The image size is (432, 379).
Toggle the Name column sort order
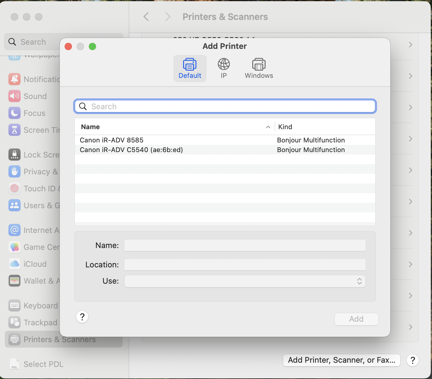point(268,127)
